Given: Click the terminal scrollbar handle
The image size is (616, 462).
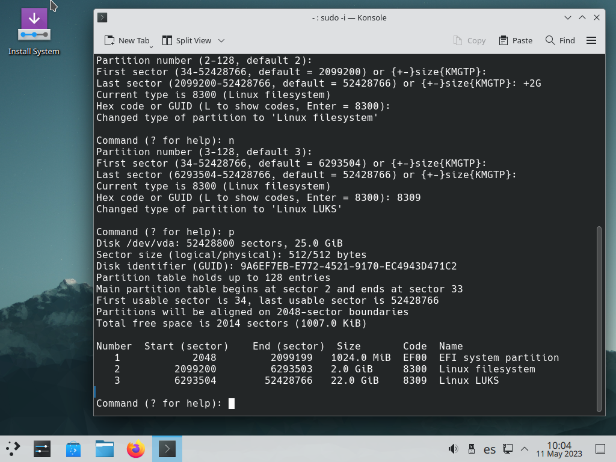Looking at the screenshot, I should (599, 319).
